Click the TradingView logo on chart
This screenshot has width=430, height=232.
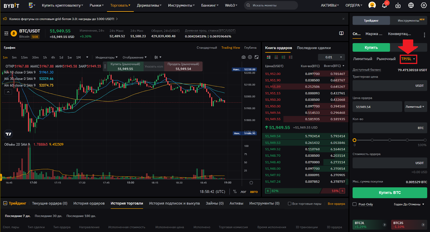coord(9,134)
